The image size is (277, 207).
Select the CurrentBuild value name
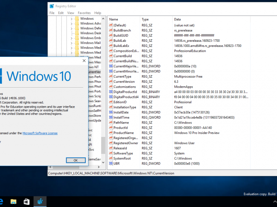click(x=123, y=56)
